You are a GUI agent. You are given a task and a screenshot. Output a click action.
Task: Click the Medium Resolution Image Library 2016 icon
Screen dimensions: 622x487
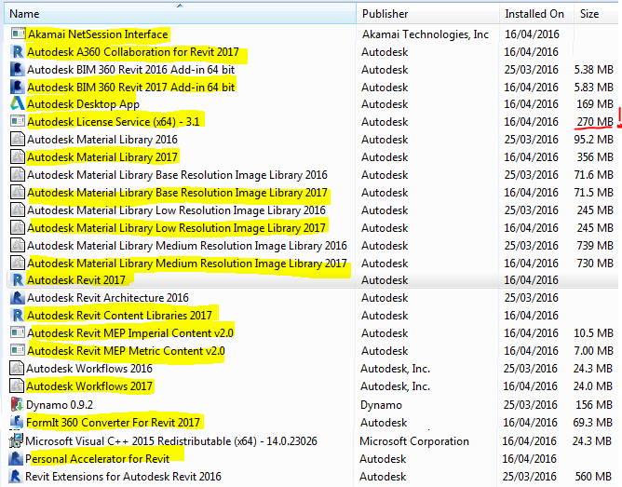click(18, 245)
